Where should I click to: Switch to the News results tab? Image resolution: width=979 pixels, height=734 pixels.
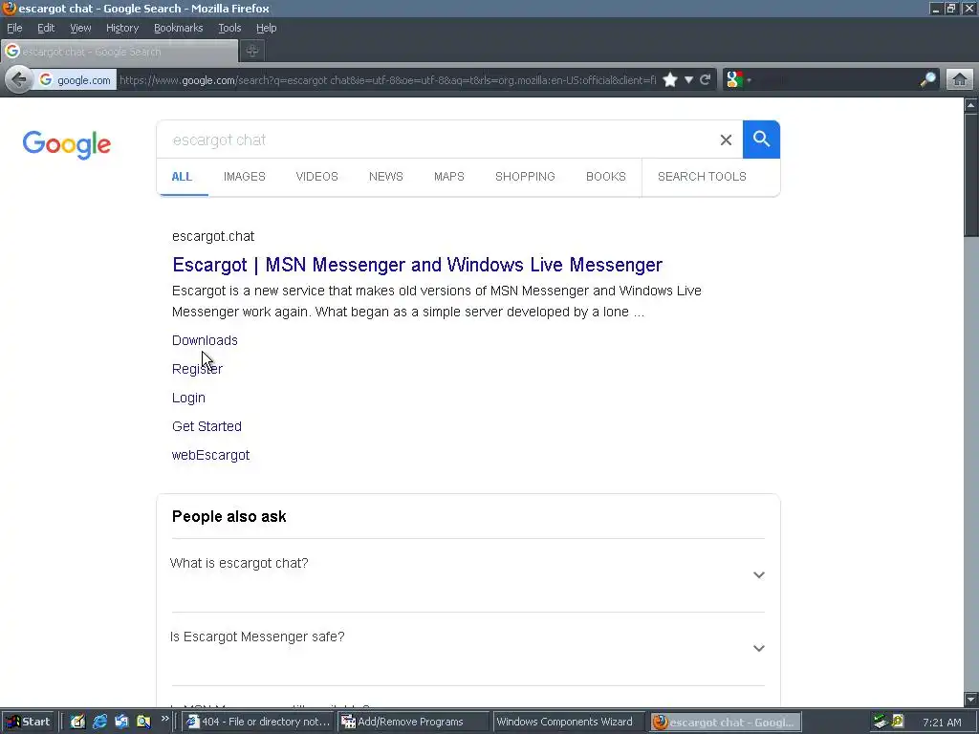point(386,177)
